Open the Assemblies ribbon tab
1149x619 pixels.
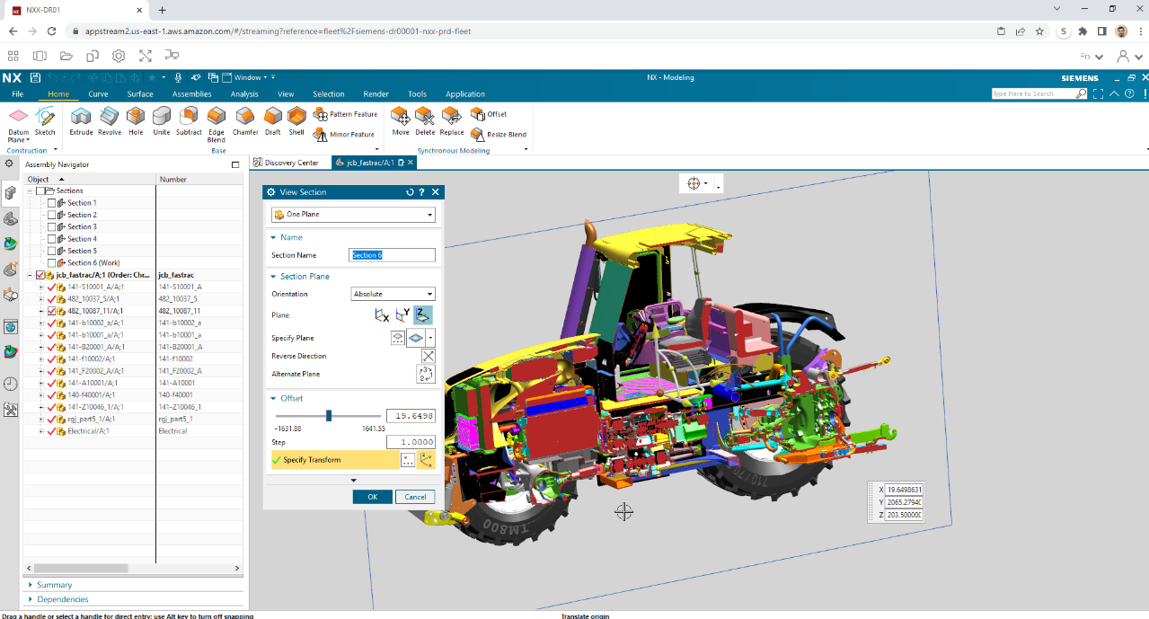(x=191, y=94)
